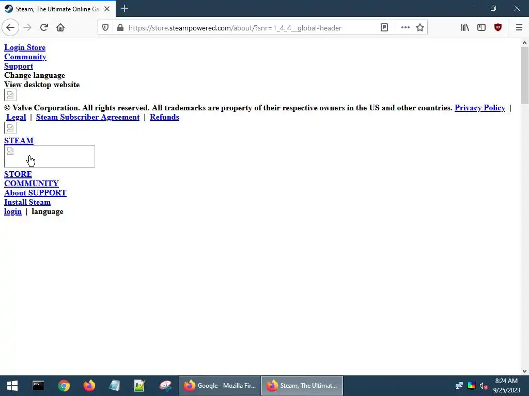View site security padlock information
529x396 pixels.
pos(120,28)
